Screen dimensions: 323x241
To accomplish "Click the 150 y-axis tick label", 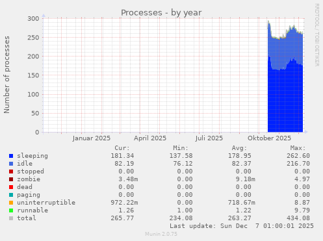I will (33, 75).
